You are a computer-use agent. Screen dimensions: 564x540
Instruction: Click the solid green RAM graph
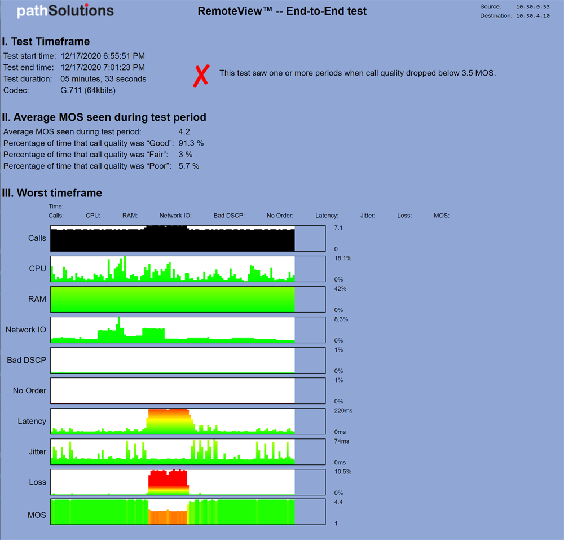[x=173, y=299]
